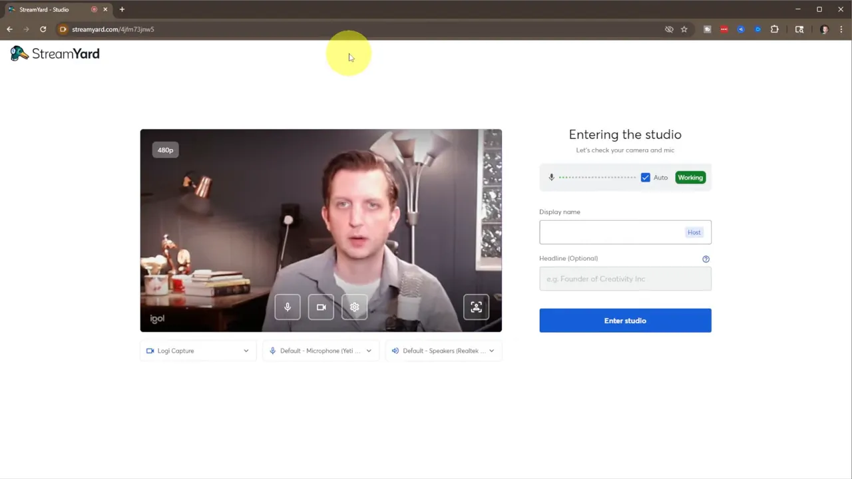The image size is (852, 479).
Task: Click the green Working status badge
Action: click(690, 178)
